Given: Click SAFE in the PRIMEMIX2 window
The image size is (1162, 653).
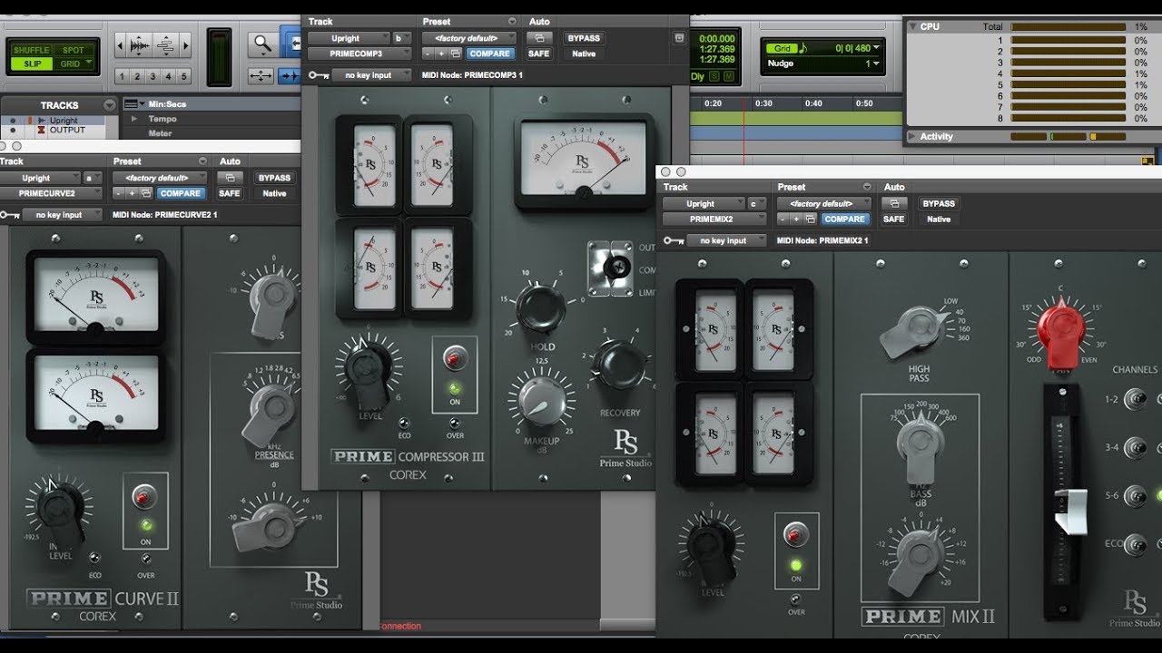Looking at the screenshot, I should [x=894, y=219].
